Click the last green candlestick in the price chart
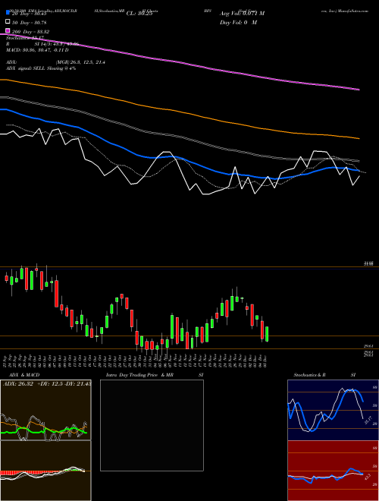The image size is (379, 501). coord(267,334)
